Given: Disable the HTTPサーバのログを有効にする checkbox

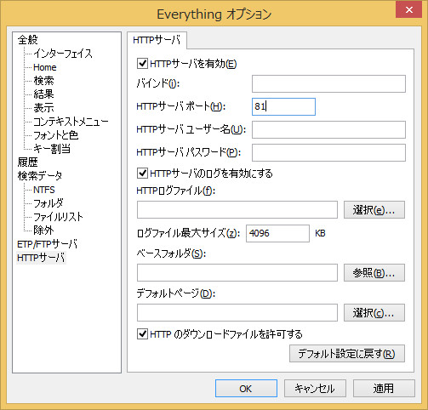Looking at the screenshot, I should [x=142, y=173].
